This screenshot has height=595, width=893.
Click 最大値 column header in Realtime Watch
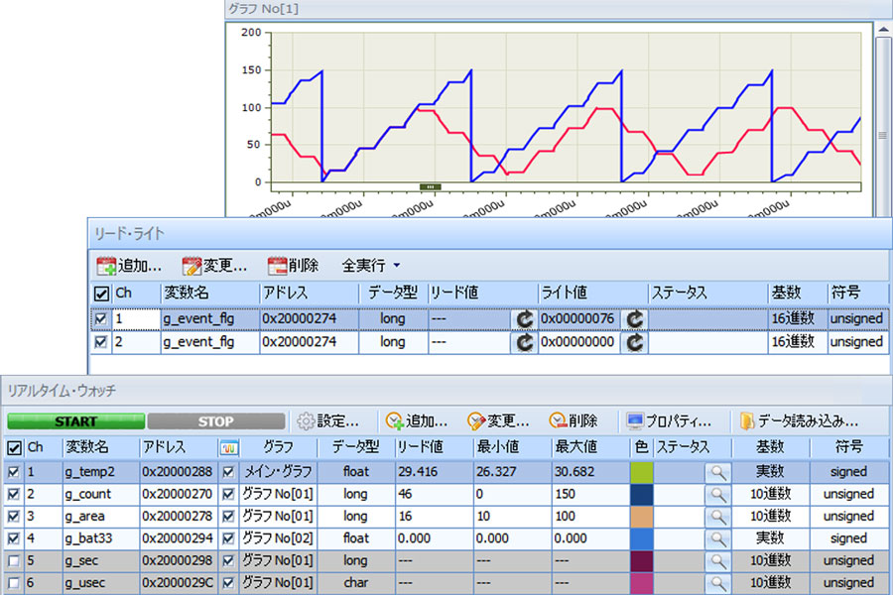[x=590, y=447]
